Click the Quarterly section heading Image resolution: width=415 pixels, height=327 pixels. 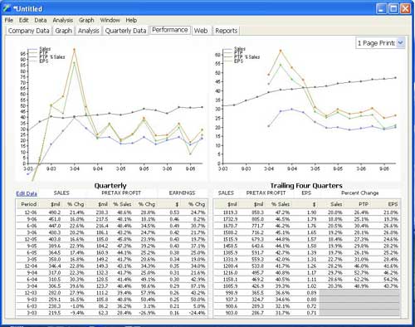tap(110, 186)
